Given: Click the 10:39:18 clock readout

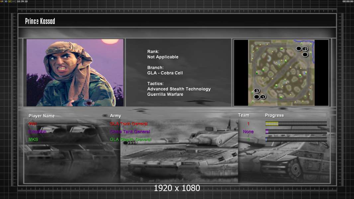Looking at the screenshot, I should (x=22, y=1).
